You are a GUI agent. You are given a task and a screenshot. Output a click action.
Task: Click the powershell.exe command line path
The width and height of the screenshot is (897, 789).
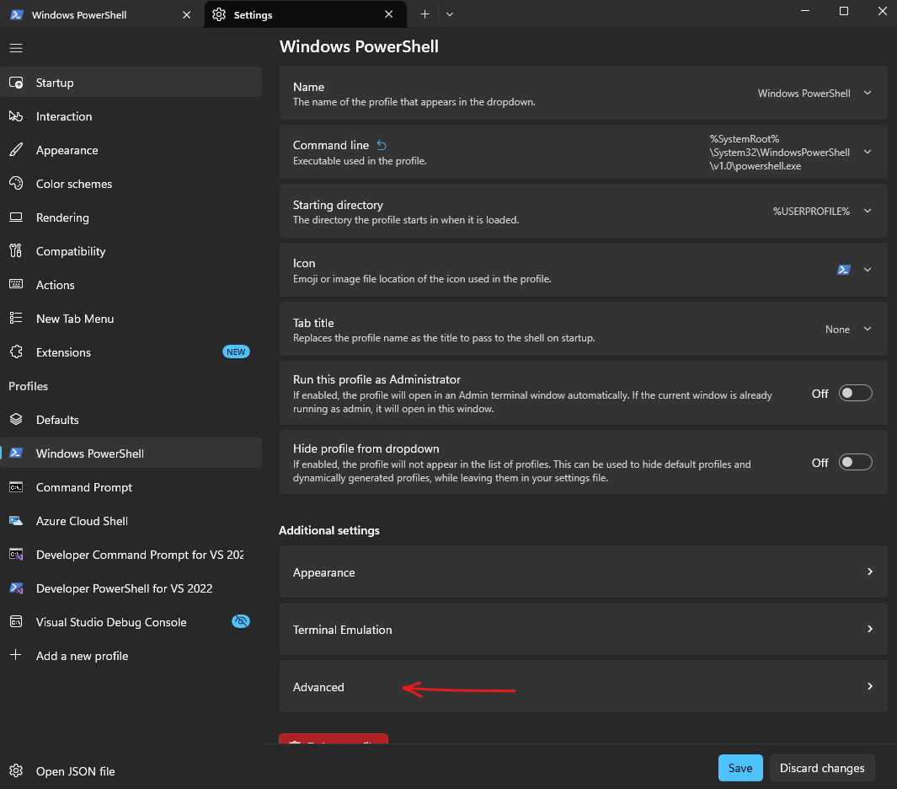pyautogui.click(x=780, y=153)
